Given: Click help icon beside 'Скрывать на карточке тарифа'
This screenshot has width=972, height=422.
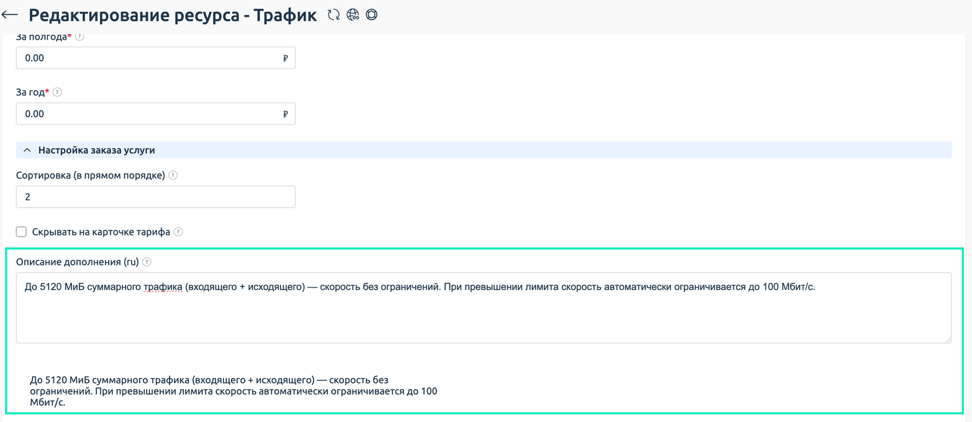Looking at the screenshot, I should (x=178, y=232).
